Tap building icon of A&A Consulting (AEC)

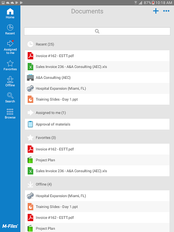(30, 77)
